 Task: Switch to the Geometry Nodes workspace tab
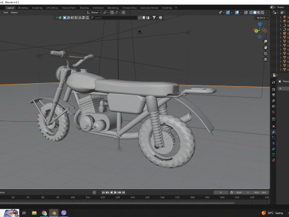[x=149, y=8]
